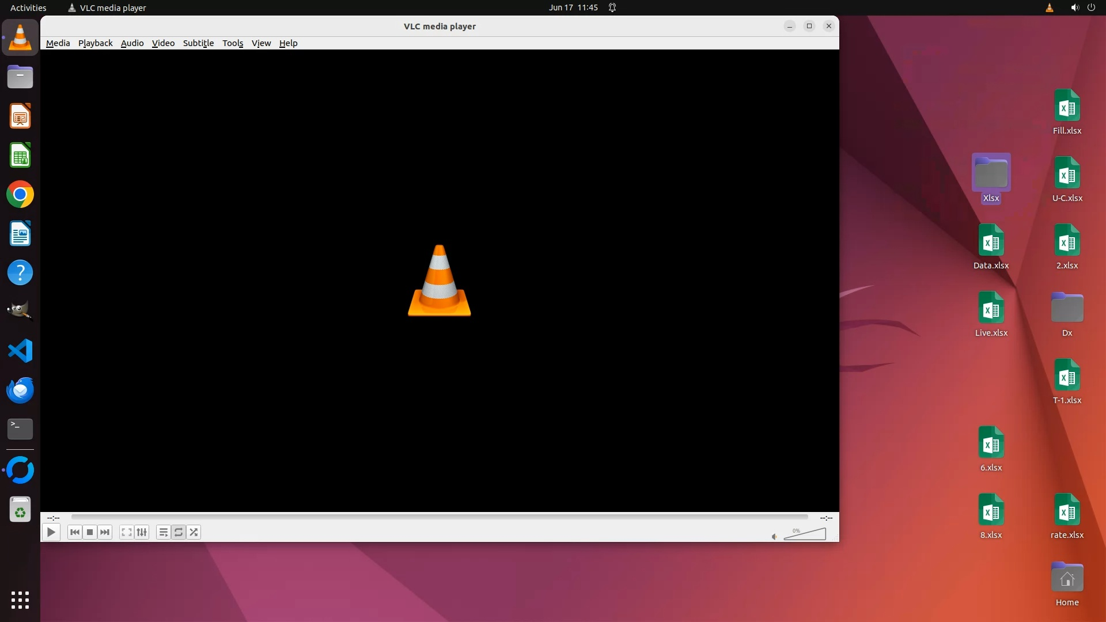Mute audio with speaker icon
Viewport: 1106px width, 622px height.
click(774, 537)
